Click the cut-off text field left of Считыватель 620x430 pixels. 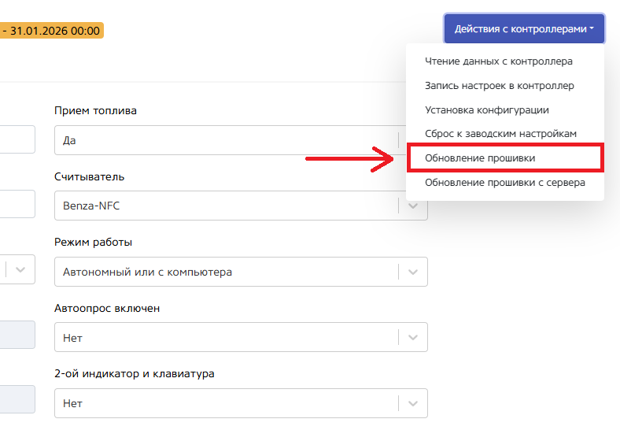tap(16, 204)
